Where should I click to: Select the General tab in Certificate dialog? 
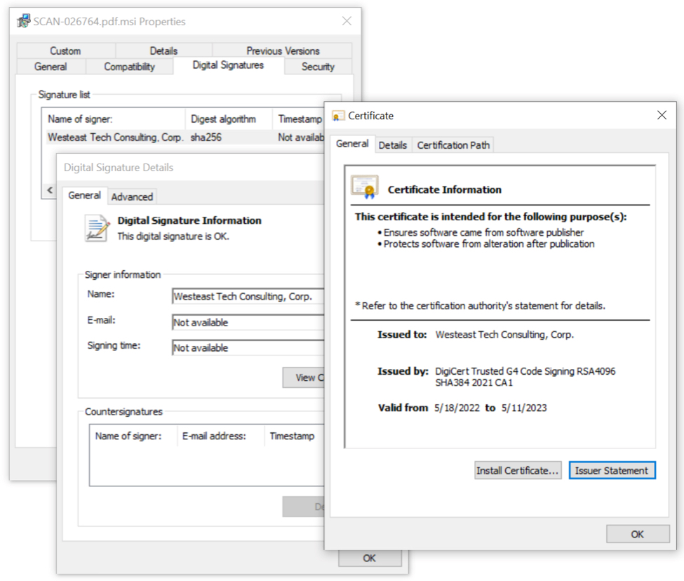(x=352, y=144)
